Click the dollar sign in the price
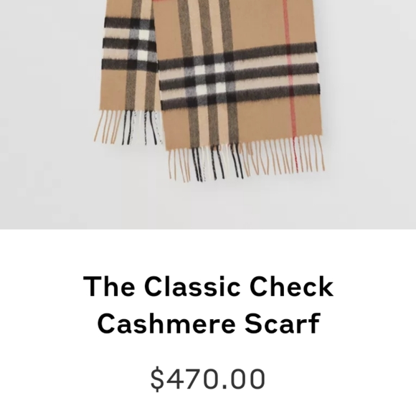The height and width of the screenshot is (416, 416). click(x=157, y=379)
